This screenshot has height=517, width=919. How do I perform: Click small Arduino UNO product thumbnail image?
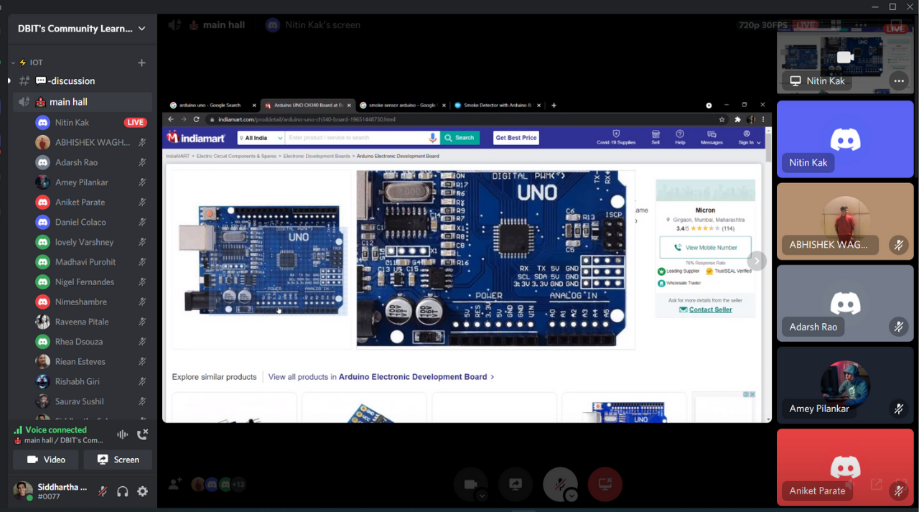click(x=262, y=259)
